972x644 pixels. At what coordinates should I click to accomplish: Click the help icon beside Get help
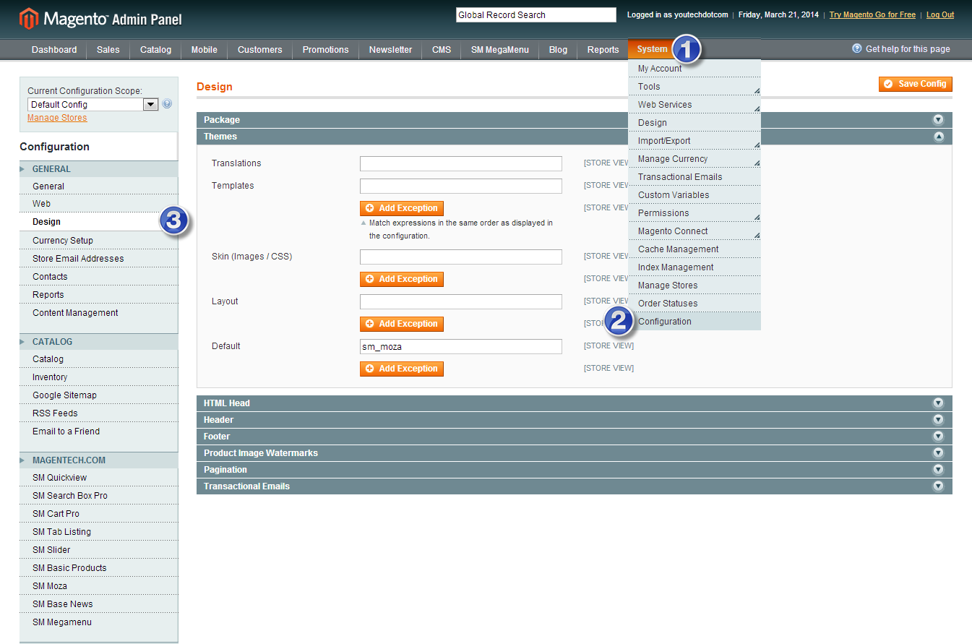point(857,48)
